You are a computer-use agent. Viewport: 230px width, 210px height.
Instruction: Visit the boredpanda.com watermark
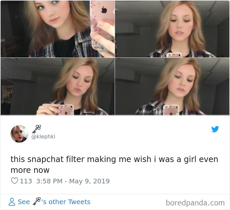195,202
